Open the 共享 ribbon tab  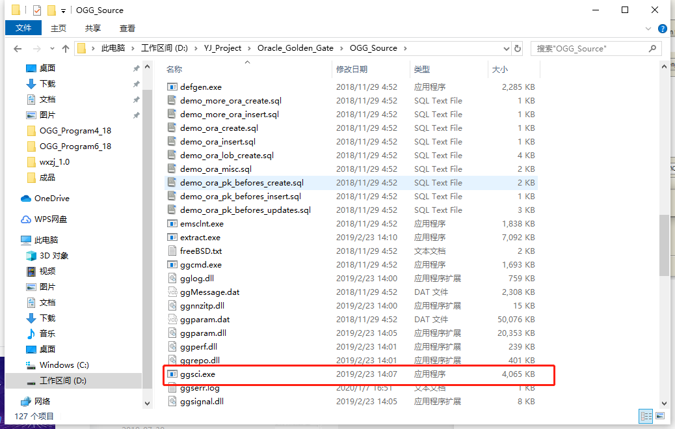coord(92,29)
